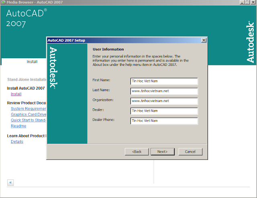Close the Media Browser window
The image size is (257, 198).
tap(253, 2)
